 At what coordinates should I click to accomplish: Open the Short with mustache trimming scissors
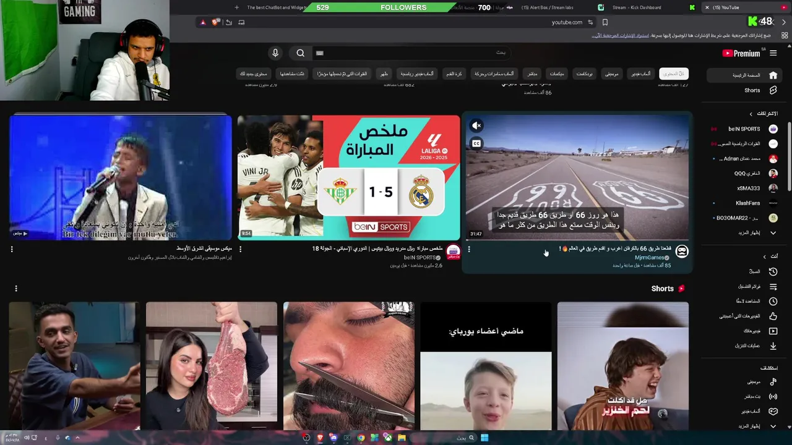349,366
